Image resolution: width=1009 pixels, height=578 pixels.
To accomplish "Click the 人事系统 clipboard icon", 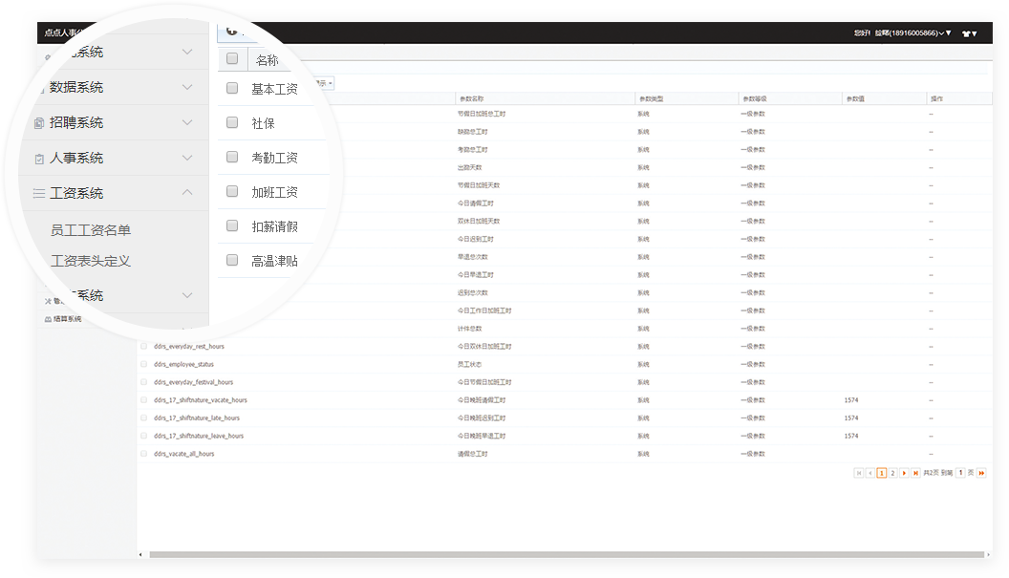I will point(39,159).
